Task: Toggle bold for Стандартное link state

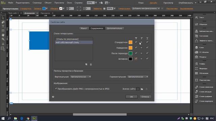Action: [x=136, y=42]
